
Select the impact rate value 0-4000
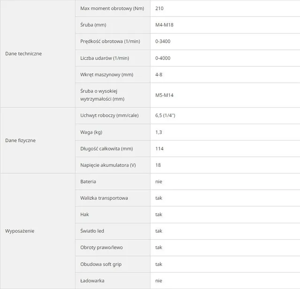point(163,58)
